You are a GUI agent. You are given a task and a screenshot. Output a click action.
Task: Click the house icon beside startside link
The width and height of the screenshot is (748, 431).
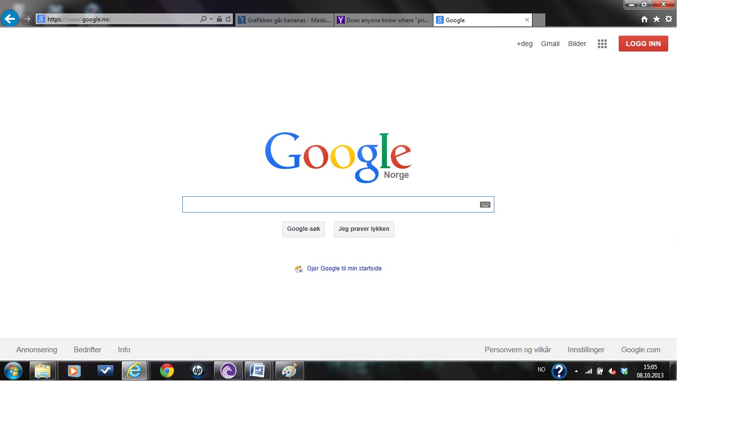299,269
